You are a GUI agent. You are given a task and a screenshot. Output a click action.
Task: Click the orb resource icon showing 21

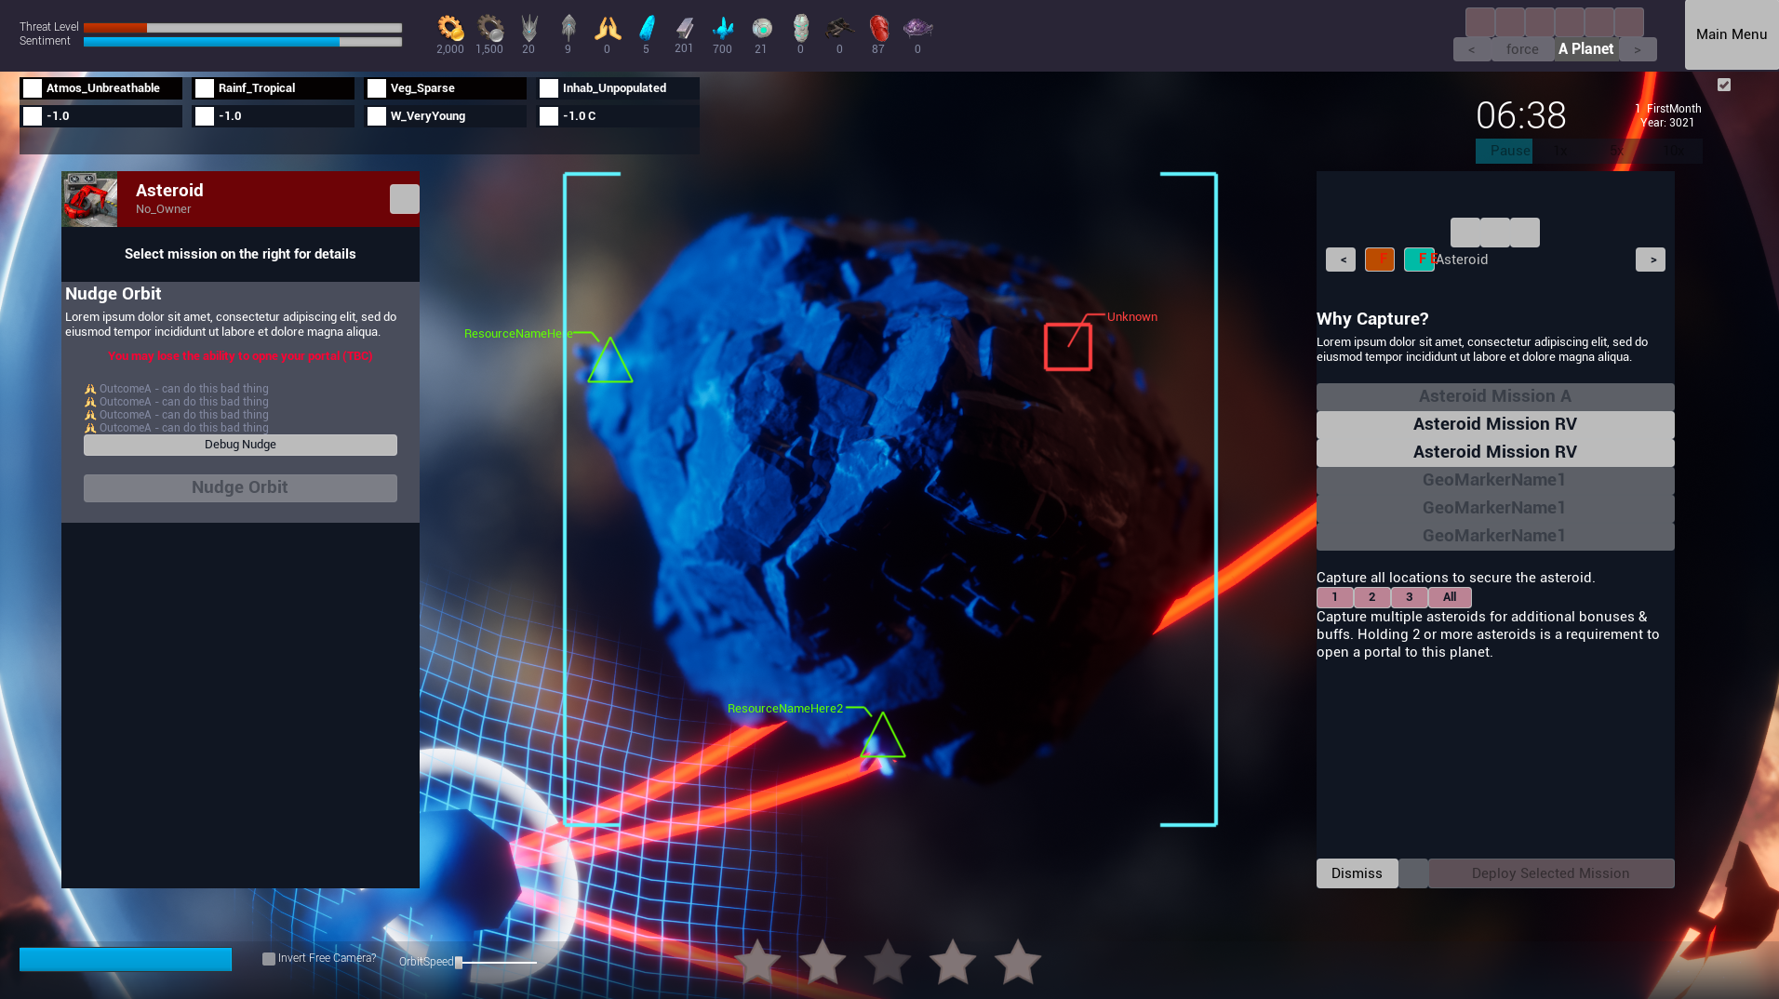(x=761, y=28)
